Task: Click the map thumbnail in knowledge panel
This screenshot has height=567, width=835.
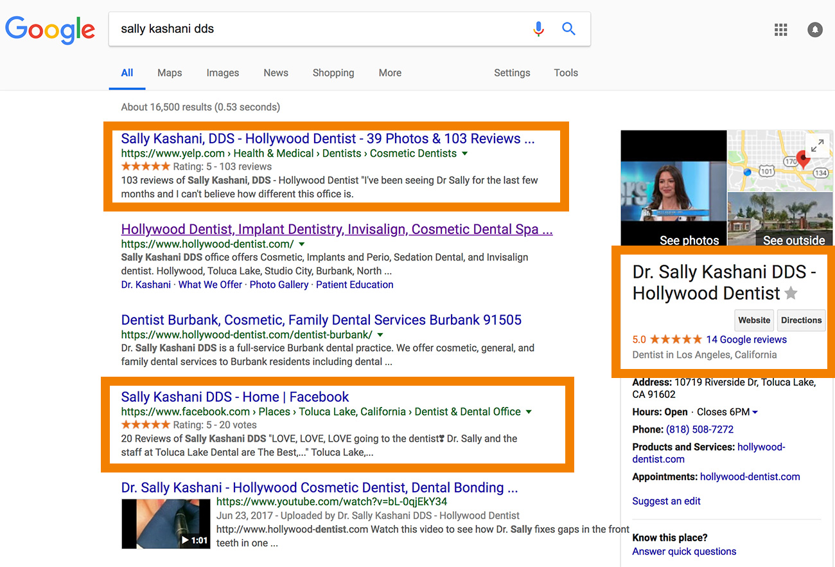Action: [x=780, y=160]
